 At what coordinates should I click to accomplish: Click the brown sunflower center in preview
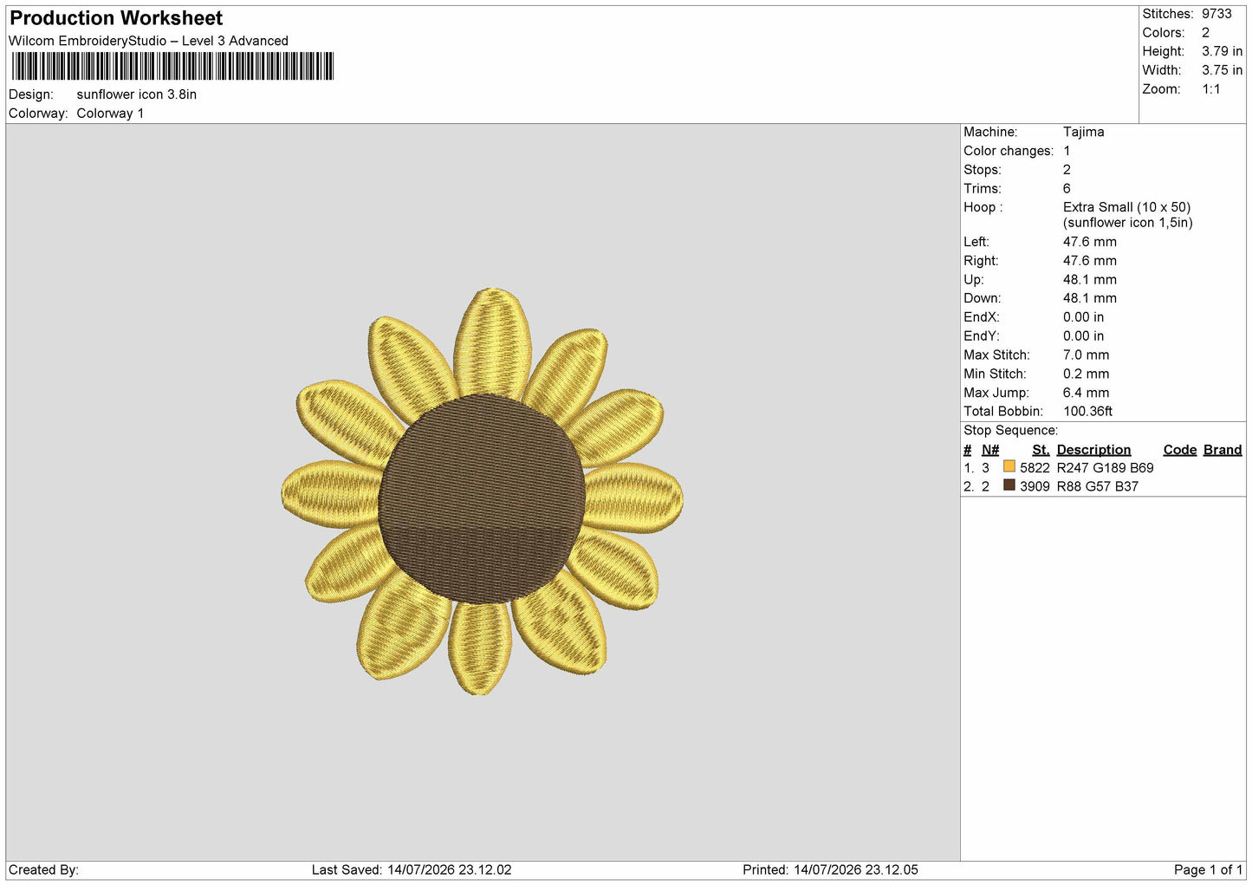point(482,498)
